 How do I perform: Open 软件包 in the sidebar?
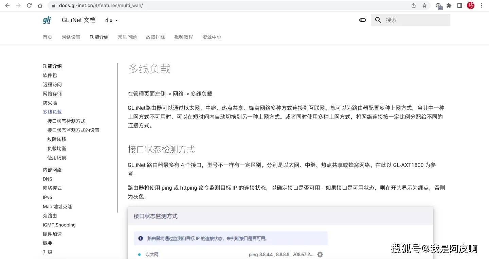[x=50, y=75]
